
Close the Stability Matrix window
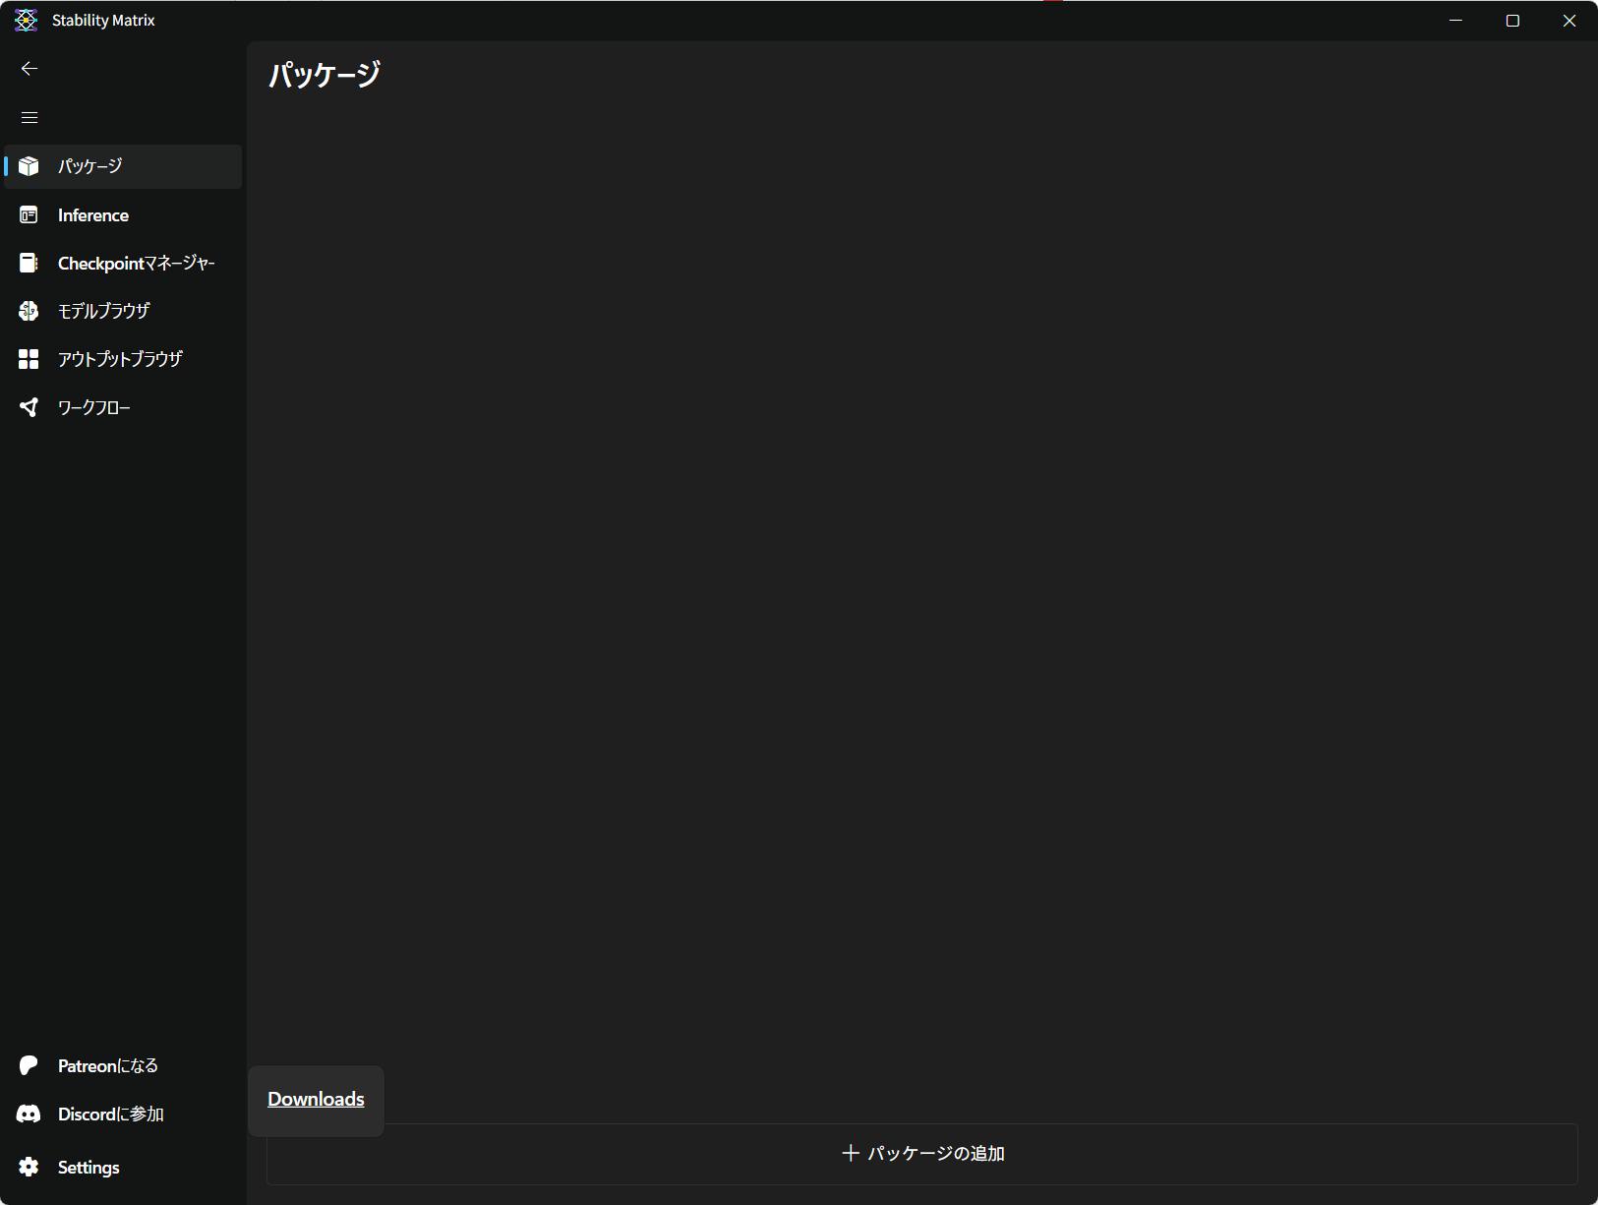[x=1569, y=21]
